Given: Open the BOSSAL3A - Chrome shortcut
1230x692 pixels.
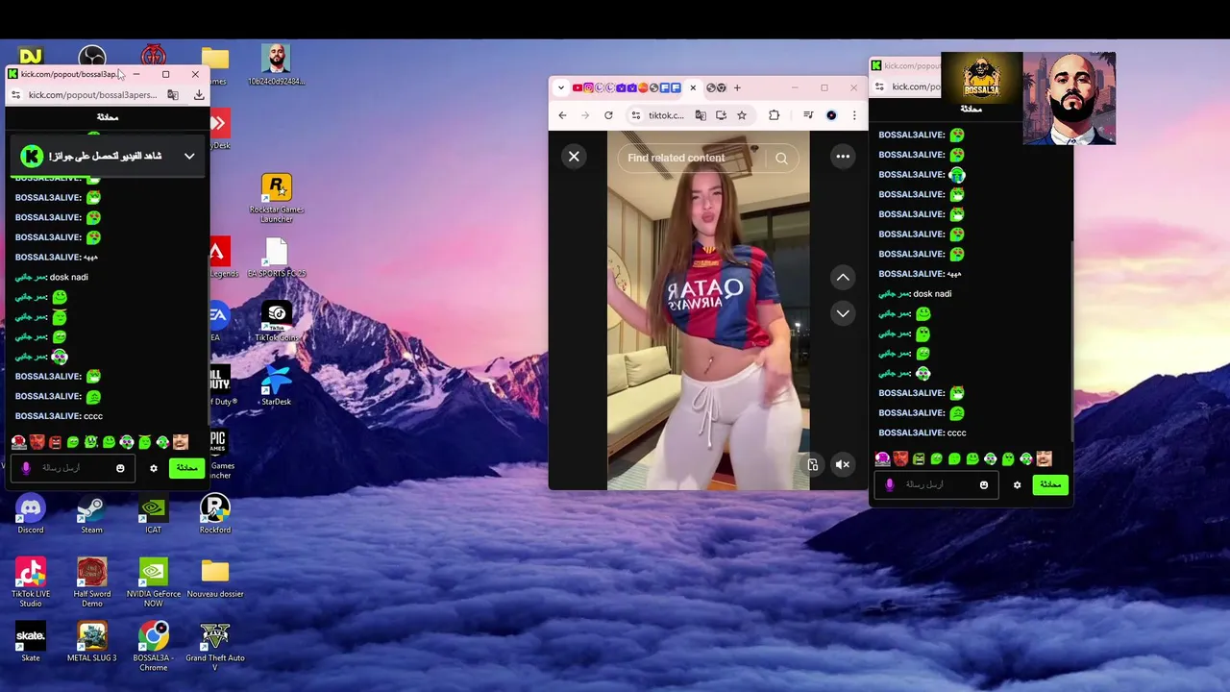Looking at the screenshot, I should tap(153, 646).
